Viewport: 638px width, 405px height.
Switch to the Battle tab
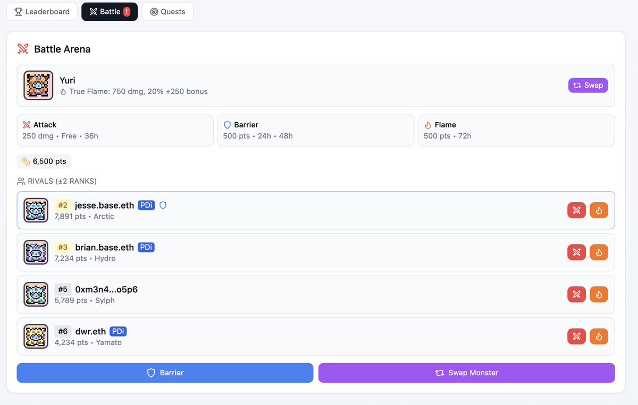[x=110, y=12]
